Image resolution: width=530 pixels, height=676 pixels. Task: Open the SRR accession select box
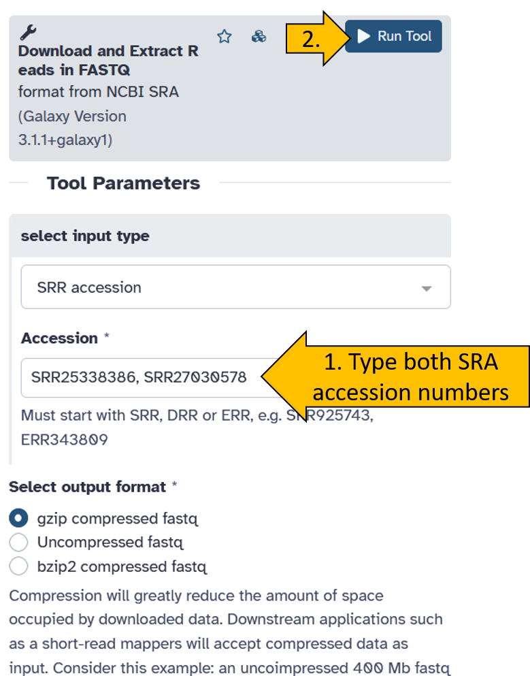pos(235,287)
